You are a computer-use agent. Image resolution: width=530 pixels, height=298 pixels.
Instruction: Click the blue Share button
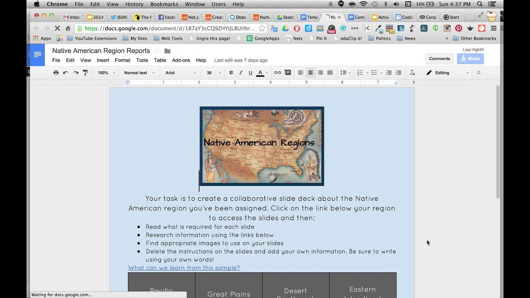click(470, 59)
